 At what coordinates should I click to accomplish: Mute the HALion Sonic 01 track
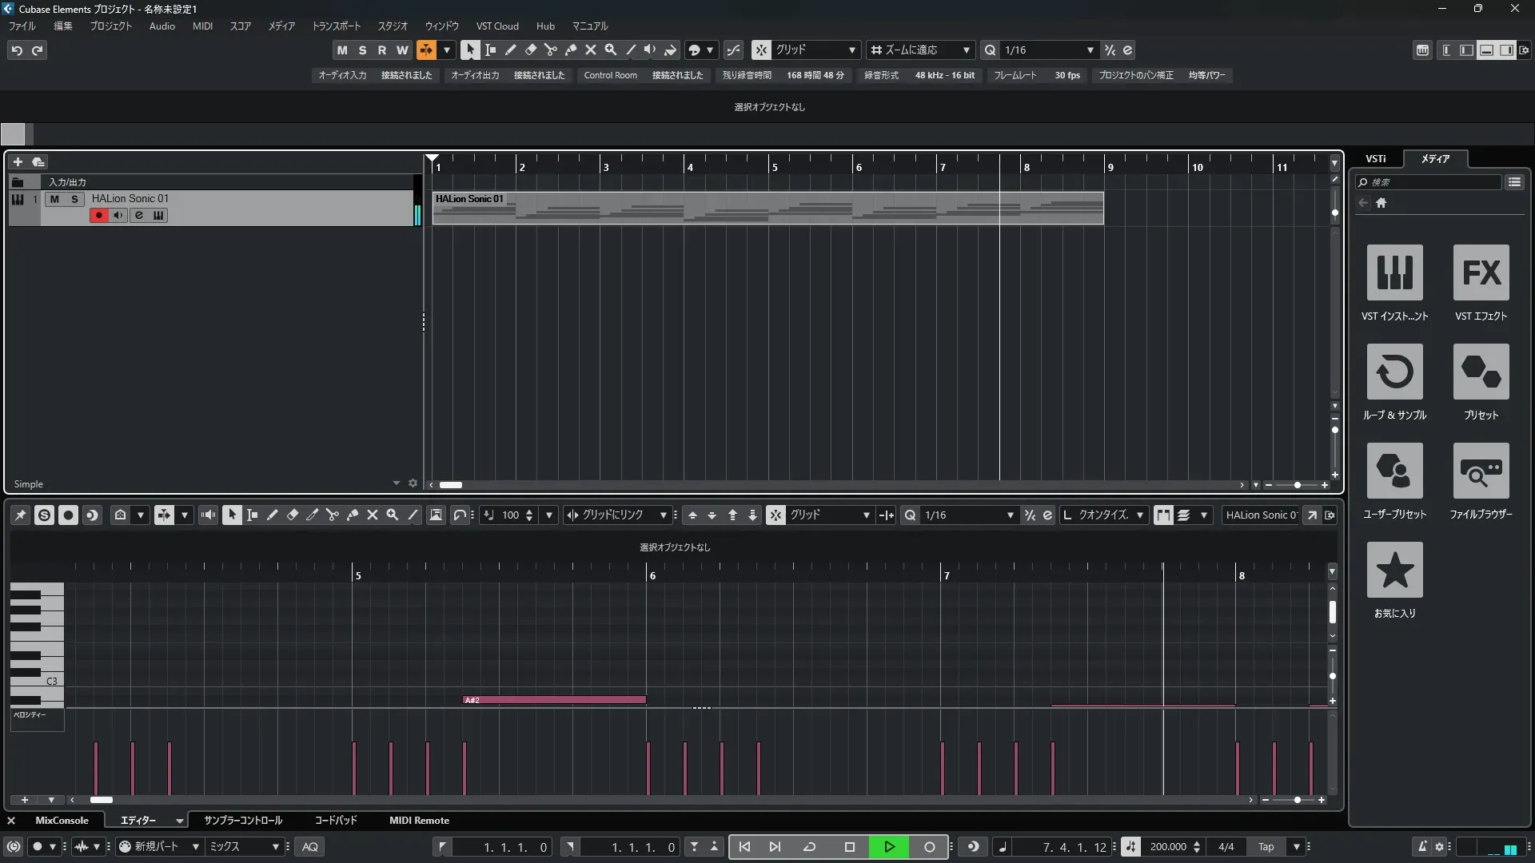[54, 199]
